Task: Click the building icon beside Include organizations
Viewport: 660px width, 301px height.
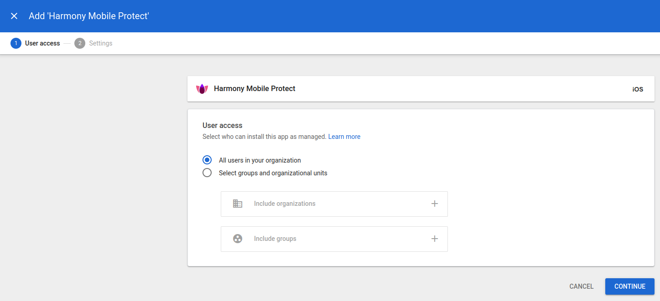Action: coord(238,204)
